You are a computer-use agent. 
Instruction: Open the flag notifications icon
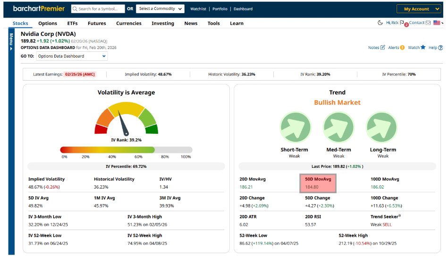click(402, 23)
